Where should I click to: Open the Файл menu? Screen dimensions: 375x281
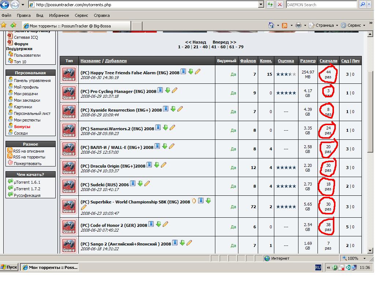(x=6, y=15)
